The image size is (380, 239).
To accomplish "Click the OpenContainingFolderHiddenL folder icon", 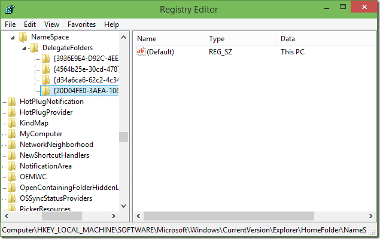I will [11, 188].
